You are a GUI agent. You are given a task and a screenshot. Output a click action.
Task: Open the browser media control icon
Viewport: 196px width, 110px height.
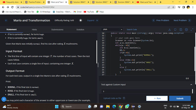coord(179,7)
